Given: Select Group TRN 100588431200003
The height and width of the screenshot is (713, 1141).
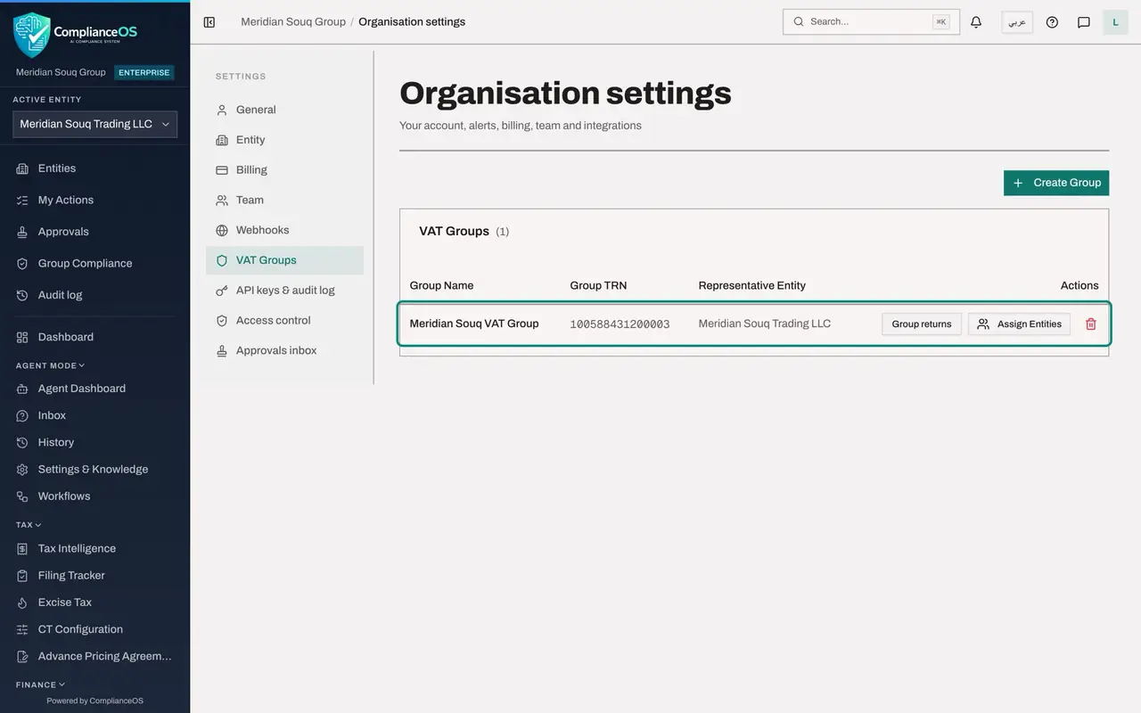Looking at the screenshot, I should [x=620, y=324].
